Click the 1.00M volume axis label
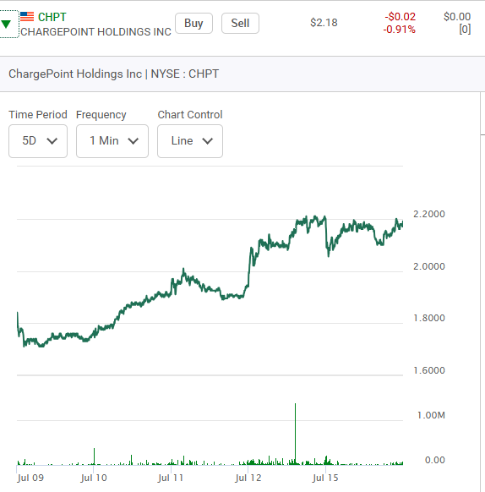 pos(431,415)
